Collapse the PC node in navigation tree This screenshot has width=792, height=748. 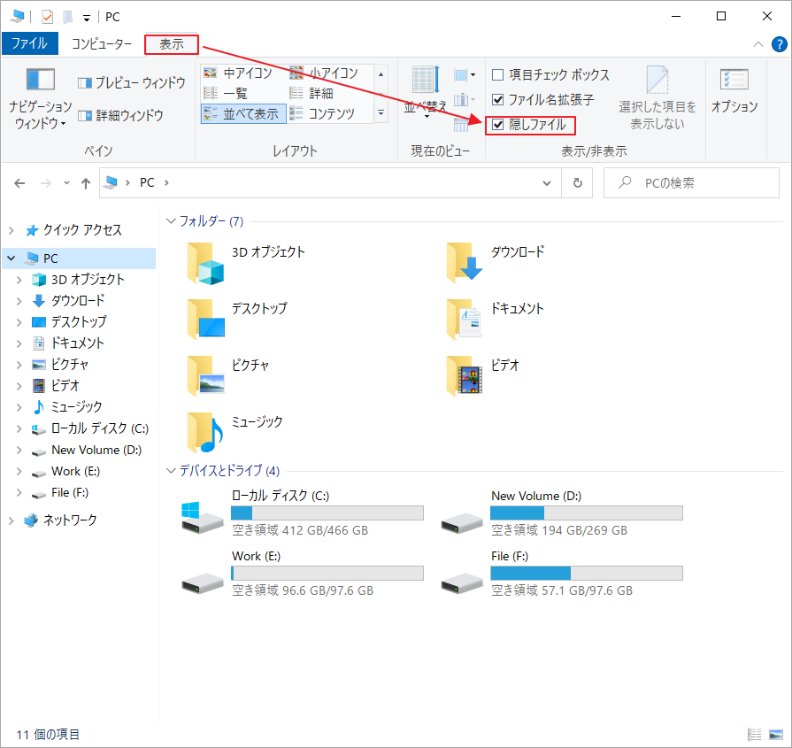[x=12, y=258]
